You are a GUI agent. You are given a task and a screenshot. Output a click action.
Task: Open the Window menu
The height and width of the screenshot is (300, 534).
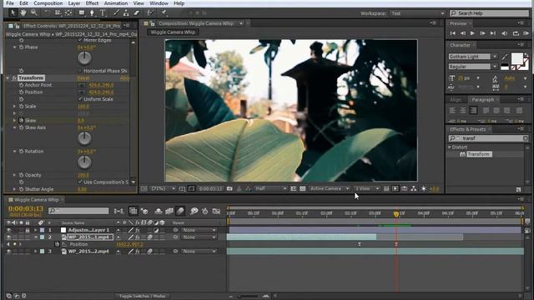pyautogui.click(x=159, y=3)
